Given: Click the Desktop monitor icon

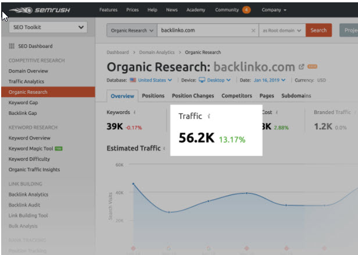Looking at the screenshot, I should [x=202, y=80].
